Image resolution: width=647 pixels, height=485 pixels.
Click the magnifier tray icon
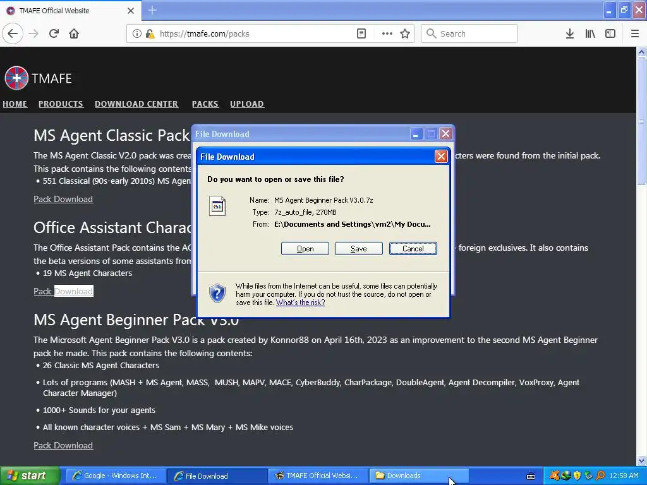[x=600, y=476]
